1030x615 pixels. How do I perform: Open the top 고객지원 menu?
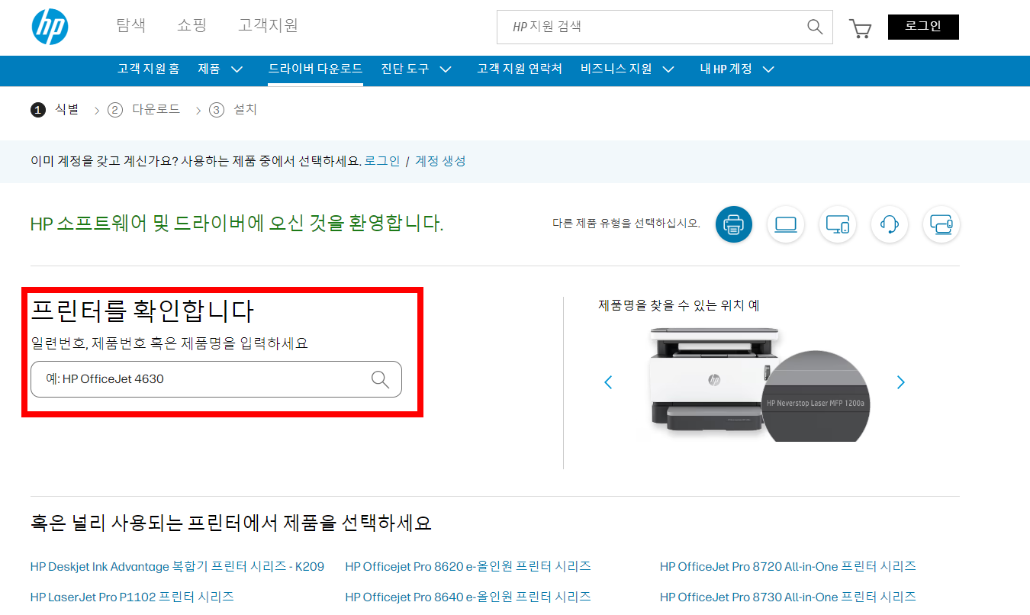point(268,26)
